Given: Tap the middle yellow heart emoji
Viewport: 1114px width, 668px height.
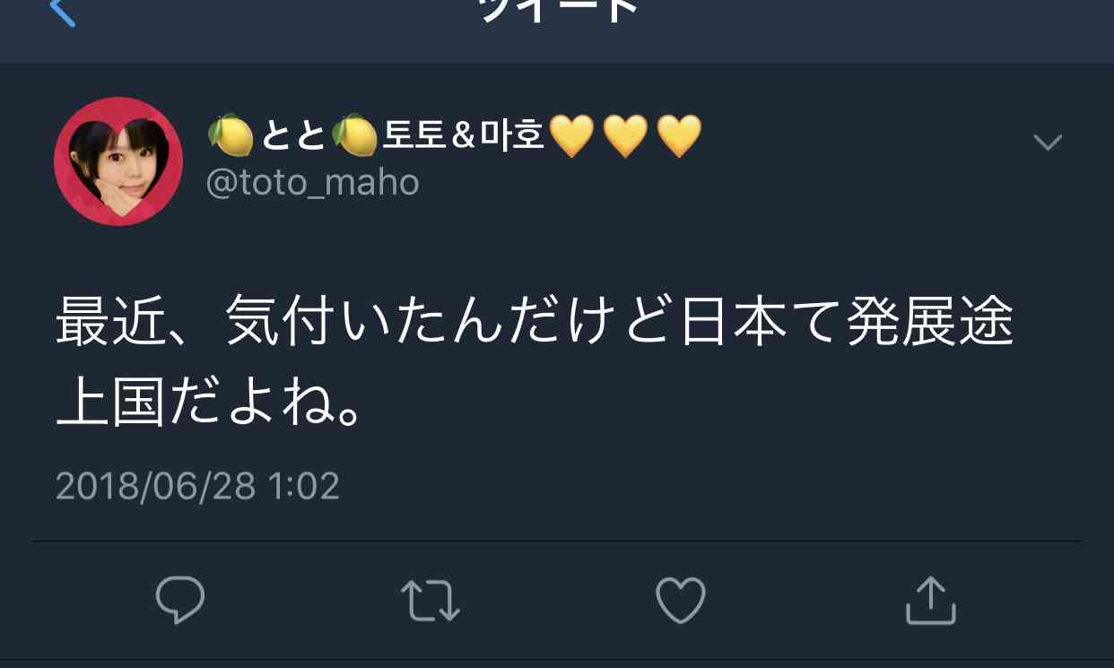Looking at the screenshot, I should click(x=625, y=136).
